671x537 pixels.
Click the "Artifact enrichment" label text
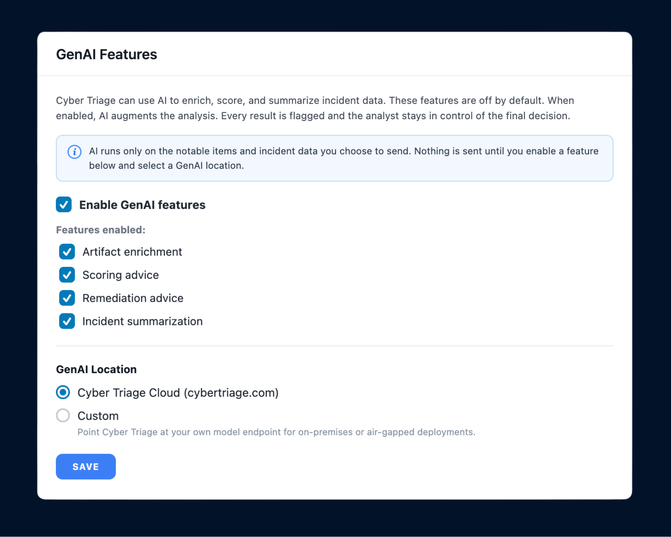[x=132, y=252]
